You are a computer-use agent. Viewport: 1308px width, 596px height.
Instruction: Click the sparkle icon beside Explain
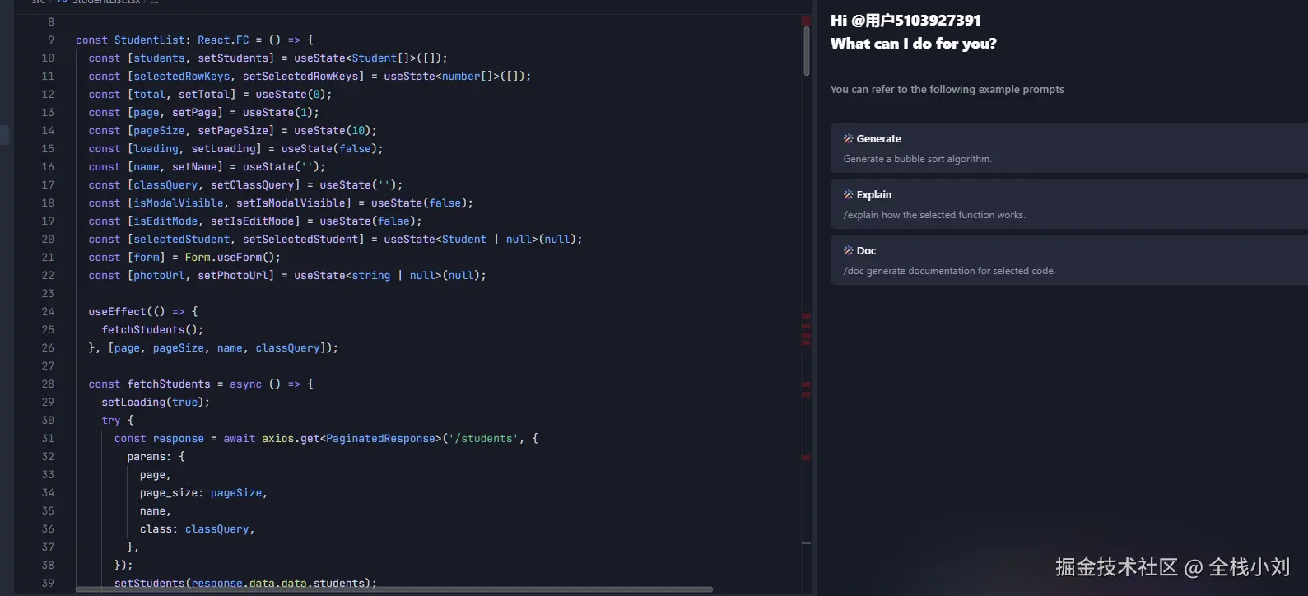(x=848, y=194)
